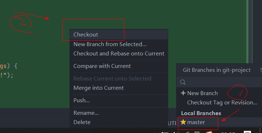Click the magnifier icon in branches search

183,82
